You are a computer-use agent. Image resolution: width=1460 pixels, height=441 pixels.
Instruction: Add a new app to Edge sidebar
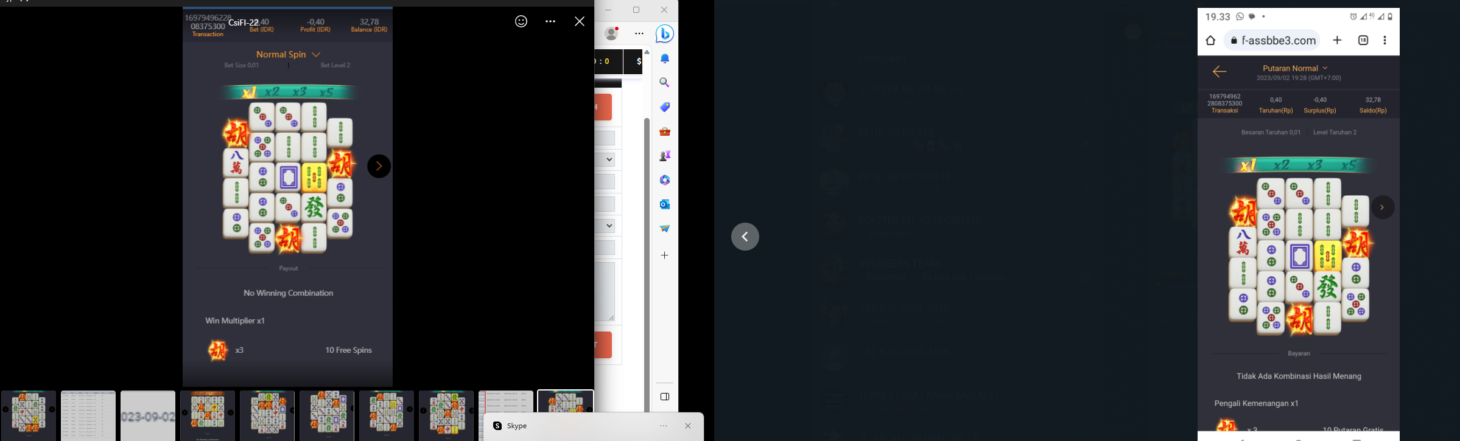point(665,255)
